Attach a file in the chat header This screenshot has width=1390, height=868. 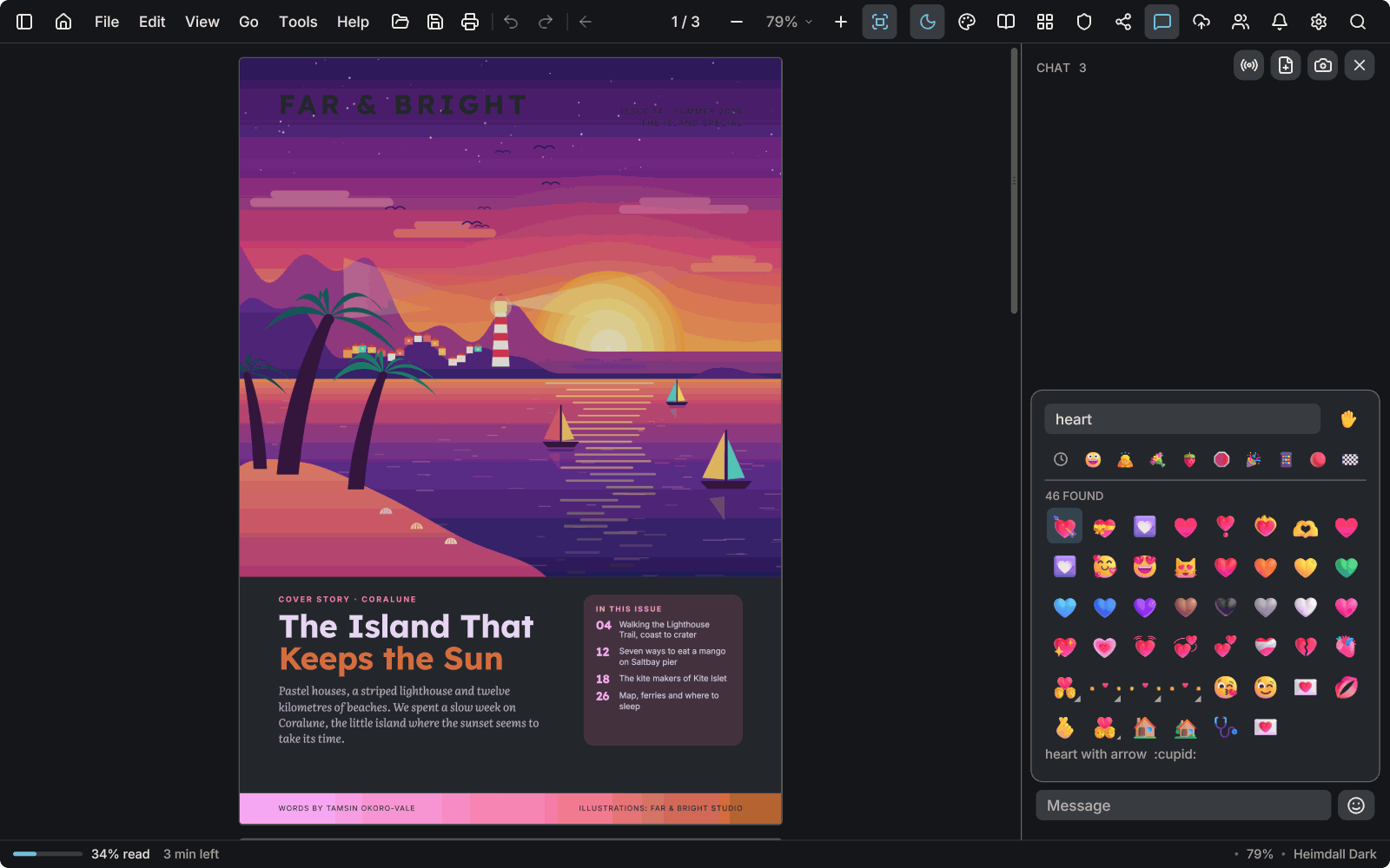(1286, 65)
